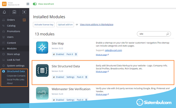Screen dimensions: 176x108
Task: Click the Promotions gift icon
Action: tap(4, 31)
